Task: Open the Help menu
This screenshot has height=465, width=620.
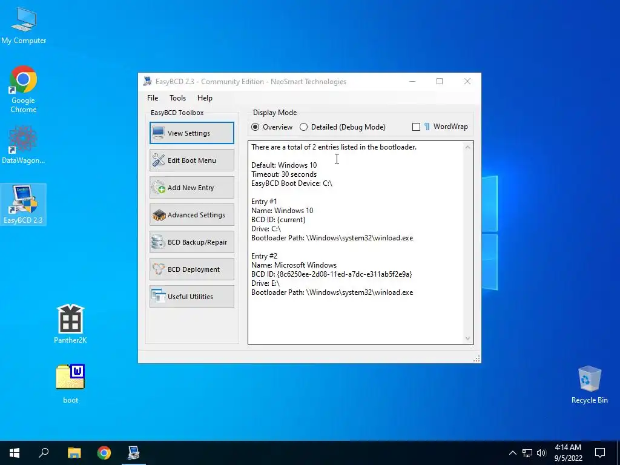Action: point(205,98)
